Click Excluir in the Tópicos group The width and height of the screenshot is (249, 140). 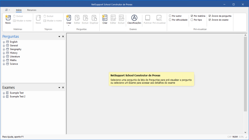[x=48, y=16]
